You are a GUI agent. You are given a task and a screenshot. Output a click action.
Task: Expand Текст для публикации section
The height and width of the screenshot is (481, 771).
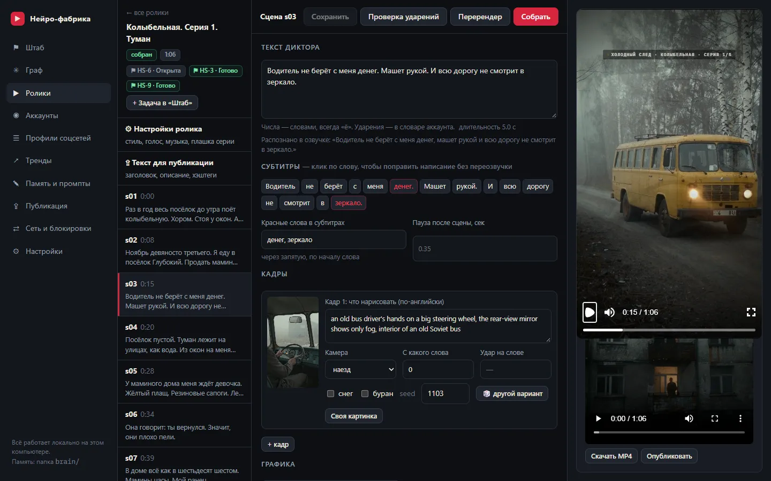[x=184, y=168]
